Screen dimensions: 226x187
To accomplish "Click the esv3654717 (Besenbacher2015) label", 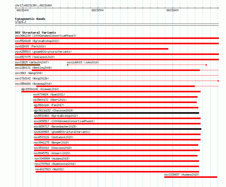I will click(55, 126).
